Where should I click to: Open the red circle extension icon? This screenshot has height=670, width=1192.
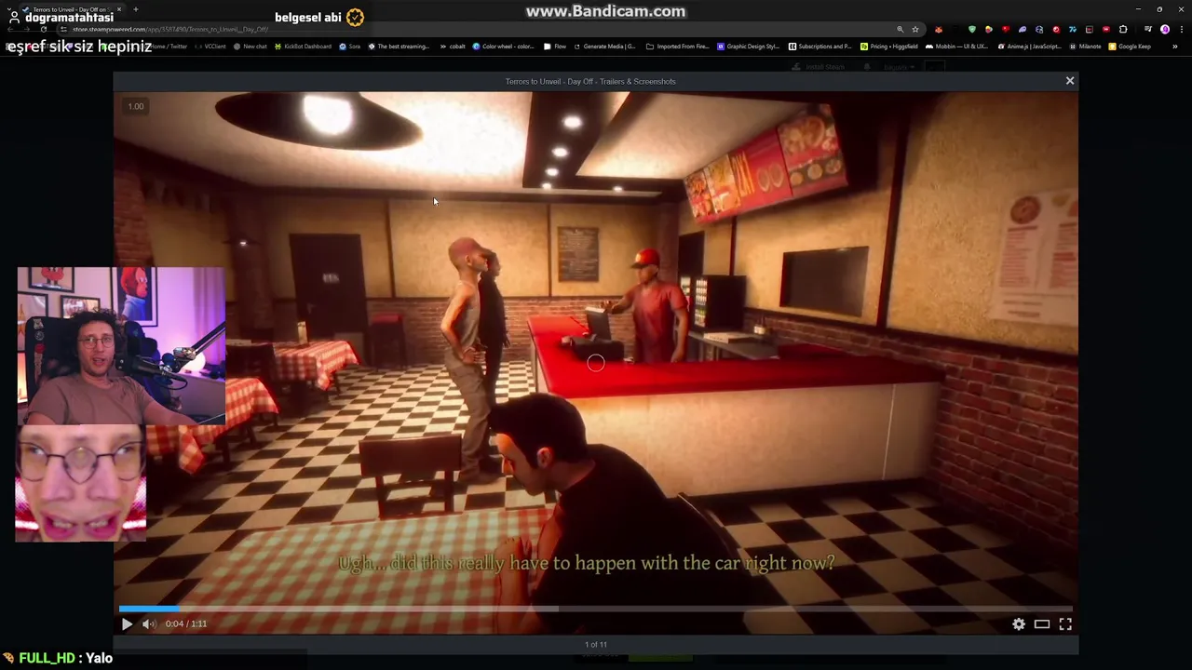(x=1056, y=29)
